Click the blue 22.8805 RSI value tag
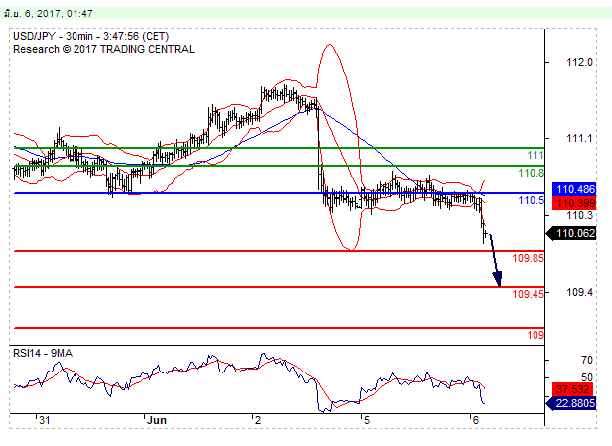The width and height of the screenshot is (612, 446). coord(572,403)
